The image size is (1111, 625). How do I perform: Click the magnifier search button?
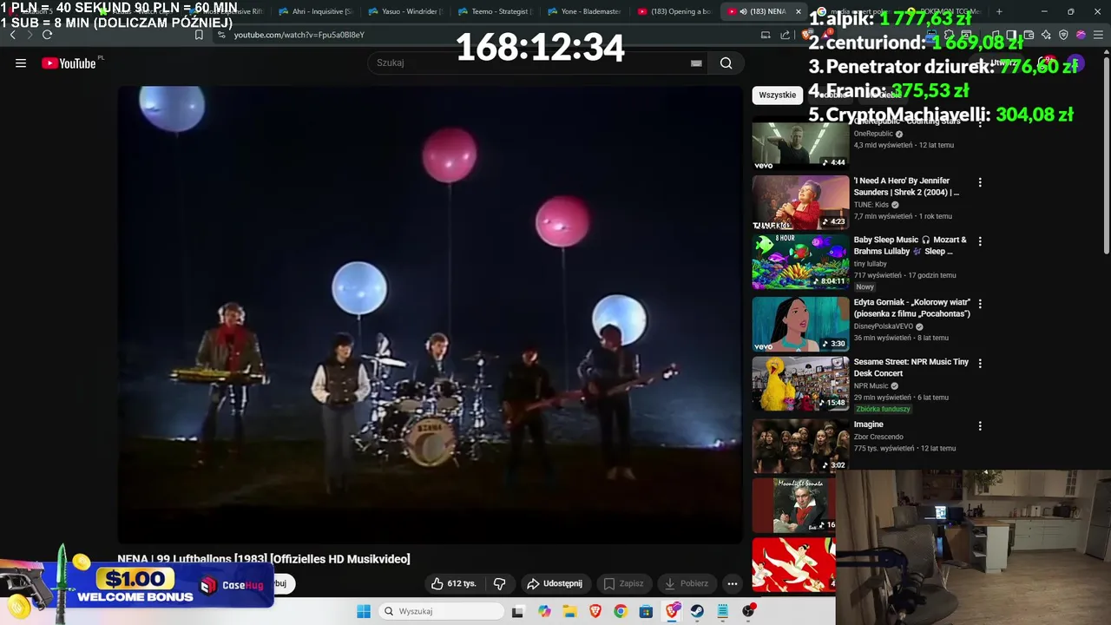(726, 62)
